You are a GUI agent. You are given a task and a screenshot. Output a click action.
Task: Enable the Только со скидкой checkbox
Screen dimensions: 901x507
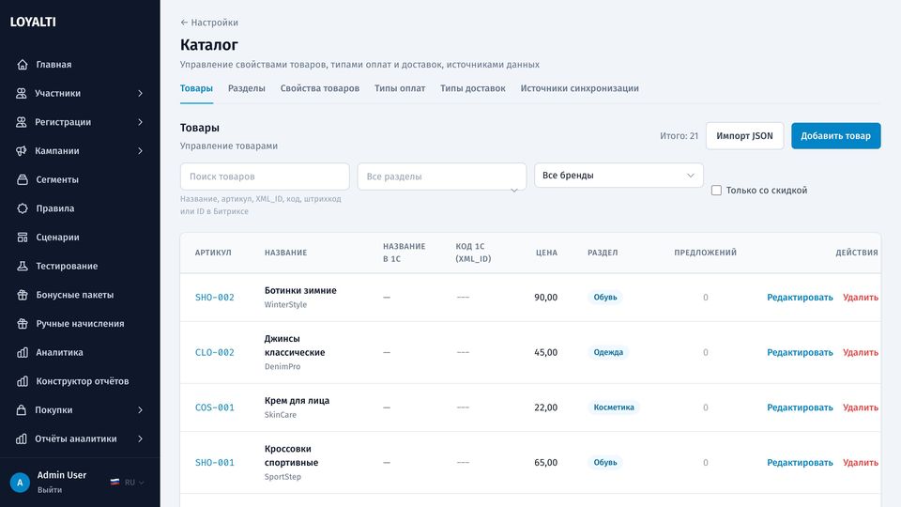click(716, 191)
